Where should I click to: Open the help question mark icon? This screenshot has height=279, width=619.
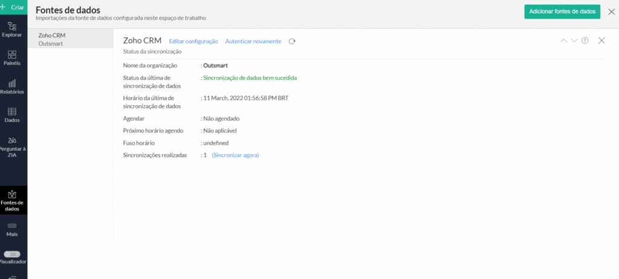pyautogui.click(x=585, y=40)
